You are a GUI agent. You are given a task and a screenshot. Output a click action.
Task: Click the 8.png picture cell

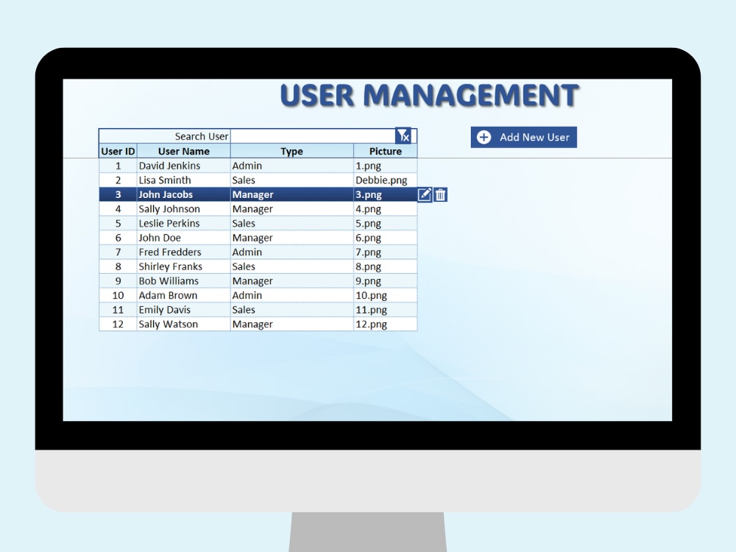[386, 266]
